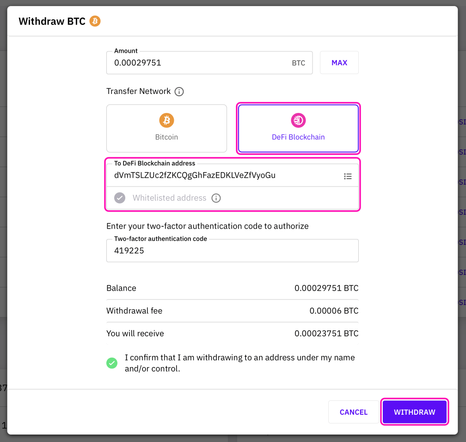466x442 pixels.
Task: Uncheck the green address ownership confirmation checkbox
Action: coord(112,363)
